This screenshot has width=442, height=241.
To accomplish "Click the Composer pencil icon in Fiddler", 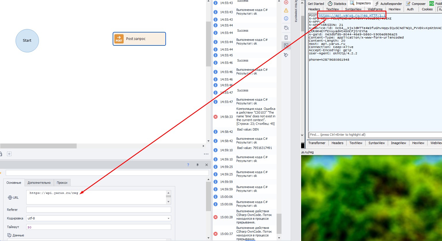I will point(408,3).
